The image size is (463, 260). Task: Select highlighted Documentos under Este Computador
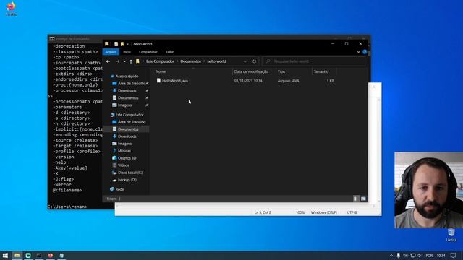pyautogui.click(x=128, y=129)
